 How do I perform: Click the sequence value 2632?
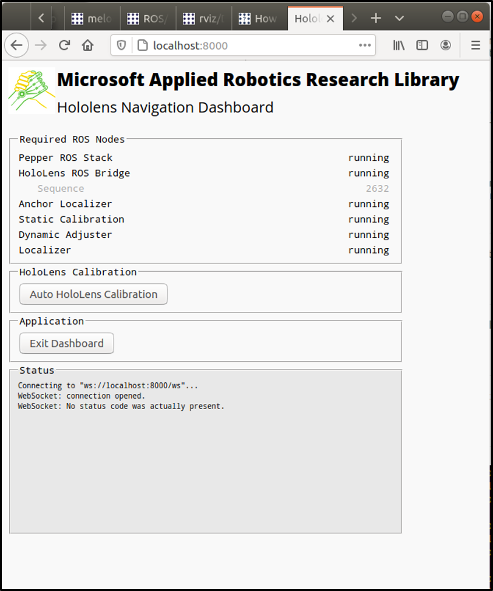[x=377, y=189]
